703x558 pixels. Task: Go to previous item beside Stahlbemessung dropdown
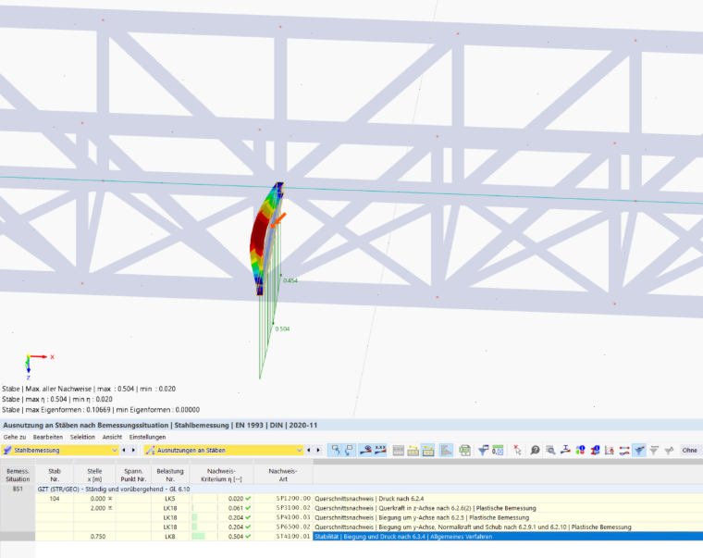124,450
